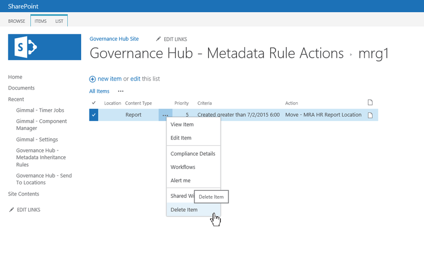Switch to the ITEMS ribbon tab
The width and height of the screenshot is (424, 257).
coord(40,21)
